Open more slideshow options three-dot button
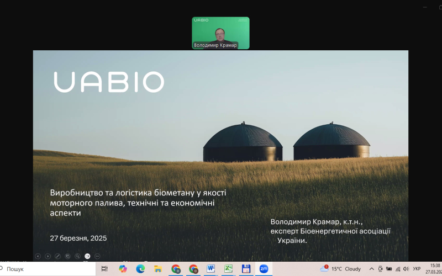The height and width of the screenshot is (276, 442). (x=97, y=256)
